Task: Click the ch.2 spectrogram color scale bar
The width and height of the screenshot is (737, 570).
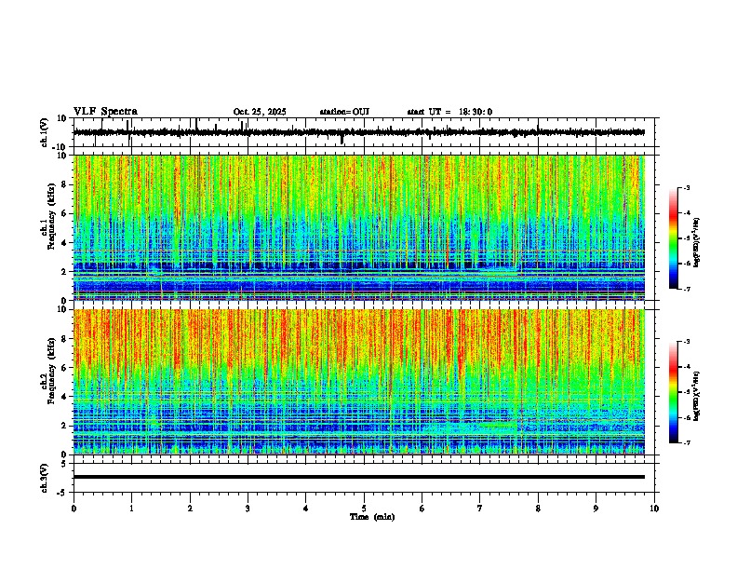Action: (674, 392)
